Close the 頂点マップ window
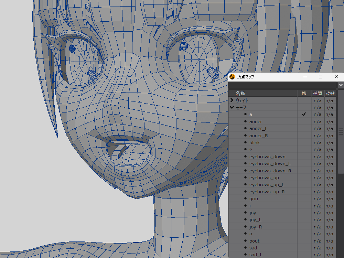This screenshot has height=258, width=344. coord(336,77)
